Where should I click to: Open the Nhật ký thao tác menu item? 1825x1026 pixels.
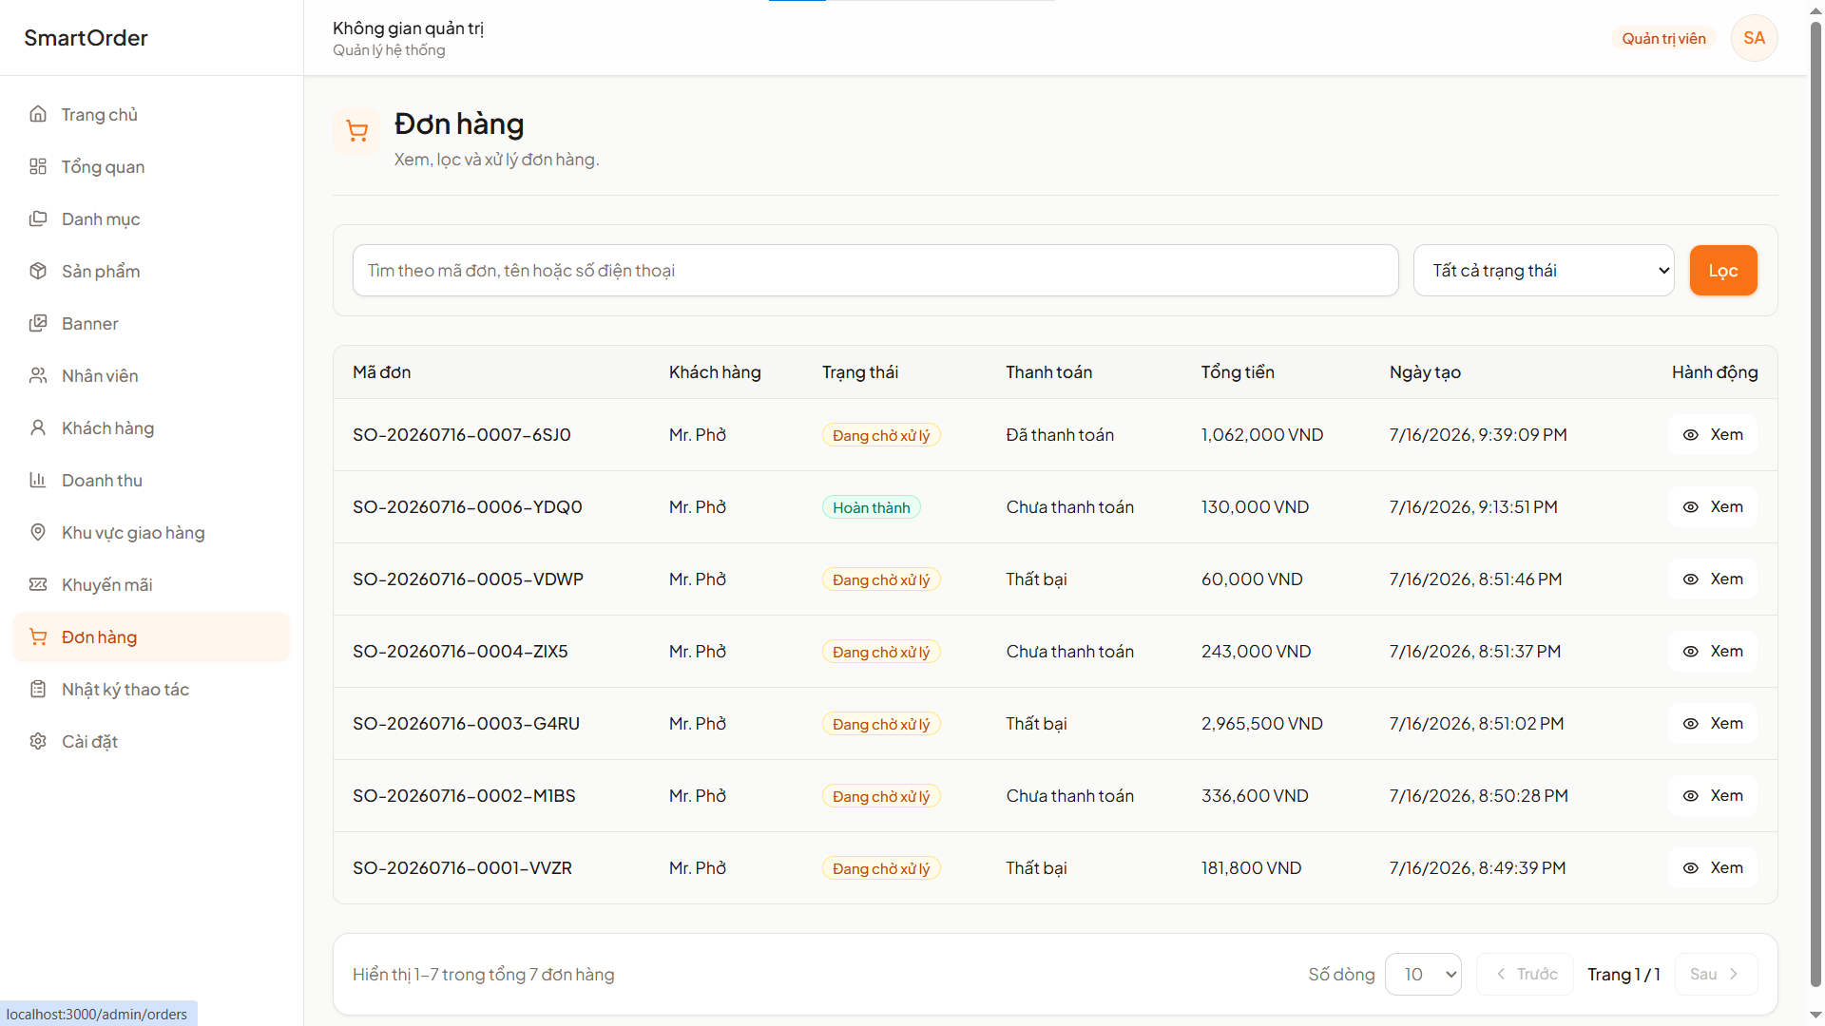[x=152, y=689]
